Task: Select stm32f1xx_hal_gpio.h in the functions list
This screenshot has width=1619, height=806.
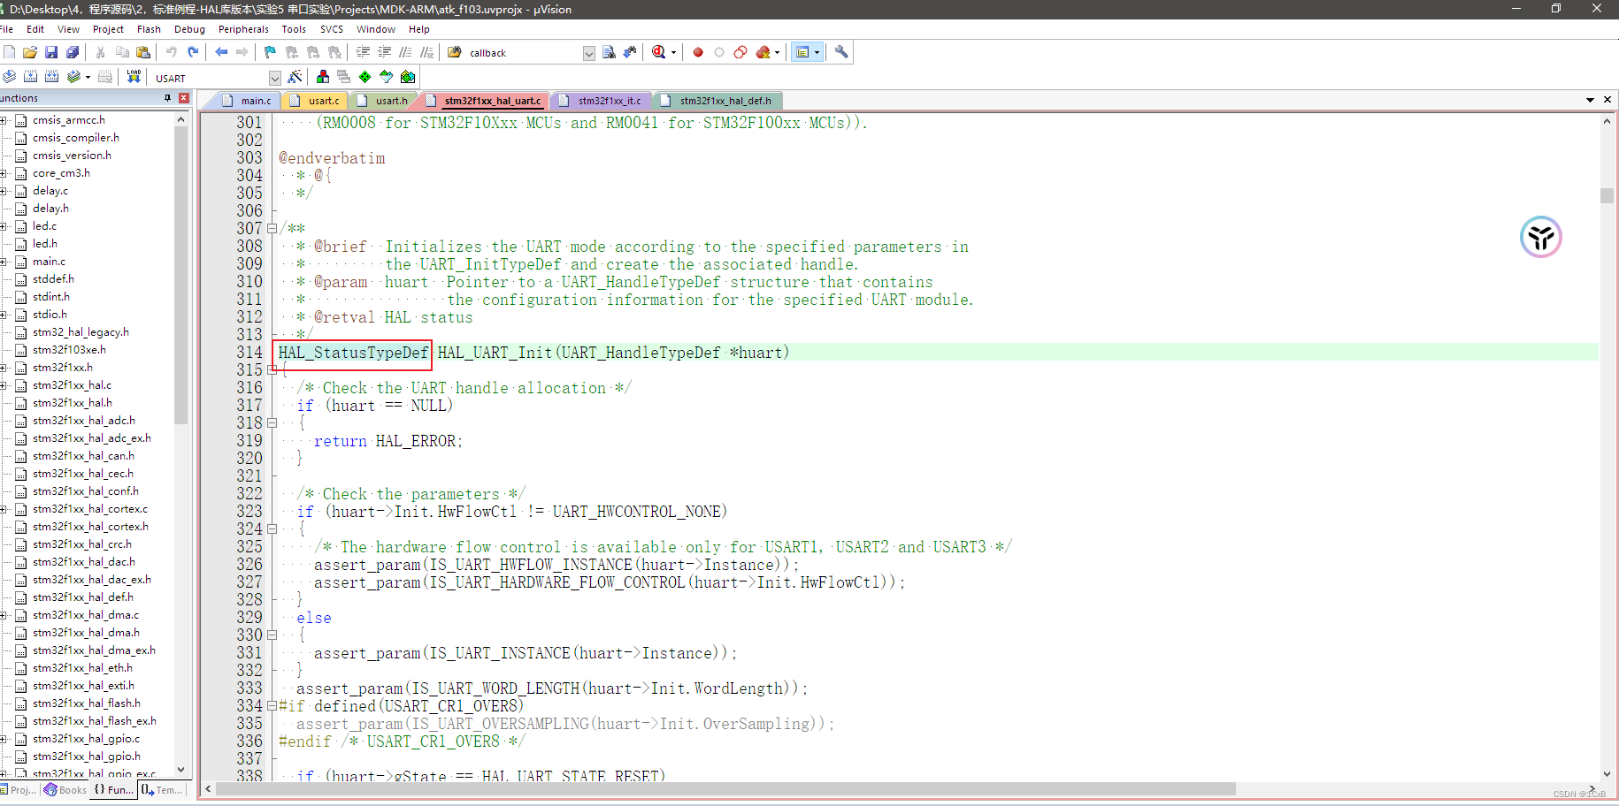Action: point(86,757)
